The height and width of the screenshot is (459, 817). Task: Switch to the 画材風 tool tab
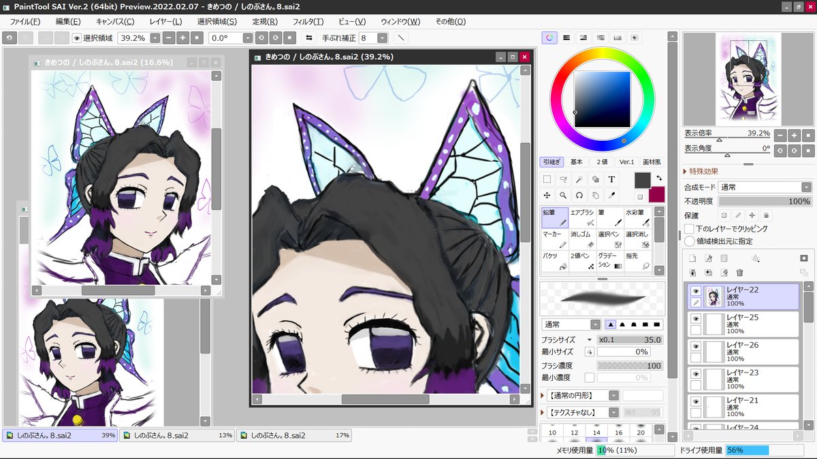(x=652, y=162)
